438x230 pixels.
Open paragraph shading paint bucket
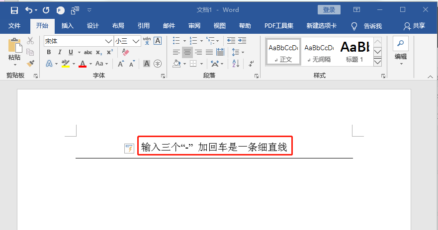(x=176, y=64)
